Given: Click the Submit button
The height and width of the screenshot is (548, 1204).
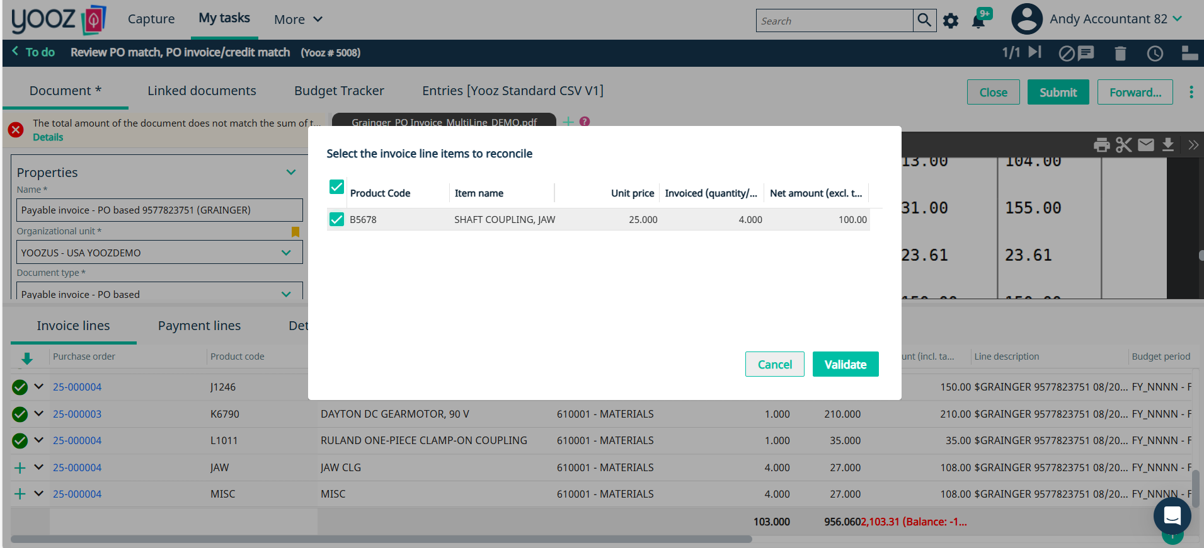Looking at the screenshot, I should pos(1058,92).
